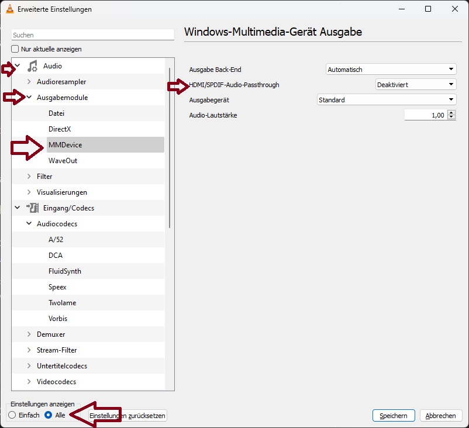Select Datei output module
Viewport: 469px width, 428px height.
(57, 113)
